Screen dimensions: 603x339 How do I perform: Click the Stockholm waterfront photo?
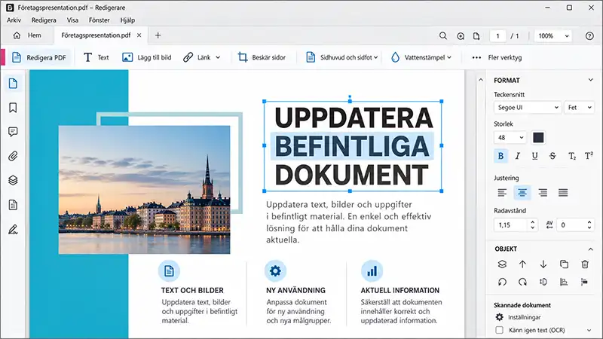point(144,190)
